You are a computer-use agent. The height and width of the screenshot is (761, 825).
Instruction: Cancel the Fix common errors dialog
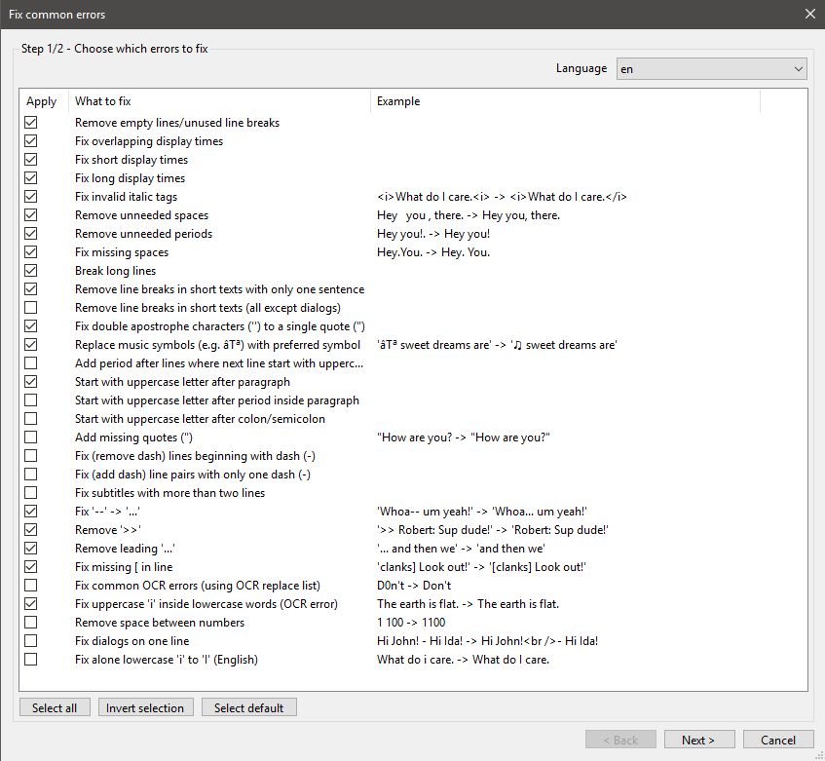click(x=778, y=740)
